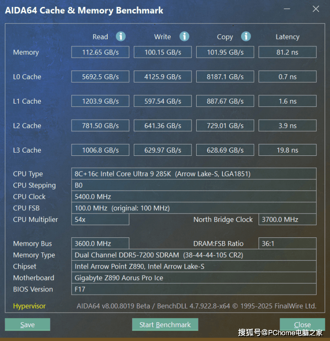Select the Memory Read result 112.65 GB/s
The height and width of the screenshot is (341, 330).
pyautogui.click(x=100, y=52)
